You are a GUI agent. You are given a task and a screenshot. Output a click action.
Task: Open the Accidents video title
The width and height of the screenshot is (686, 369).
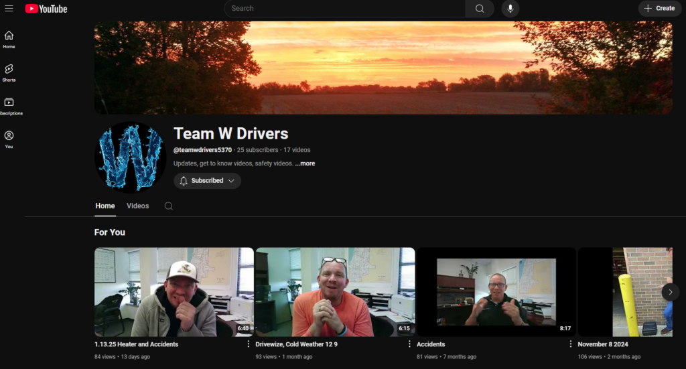coord(431,344)
